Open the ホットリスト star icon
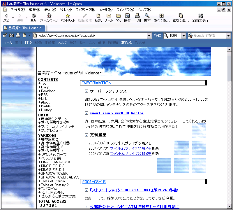This screenshot has height=210, width=233. click(68, 16)
